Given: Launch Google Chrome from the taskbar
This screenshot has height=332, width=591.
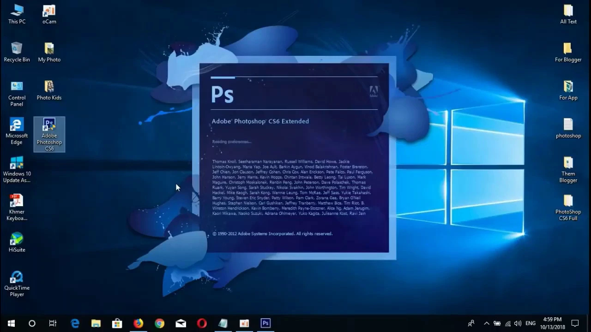Looking at the screenshot, I should point(160,323).
